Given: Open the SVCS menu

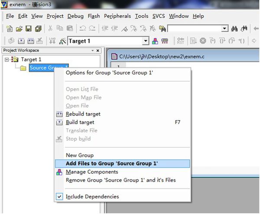Looking at the screenshot, I should 159,16.
